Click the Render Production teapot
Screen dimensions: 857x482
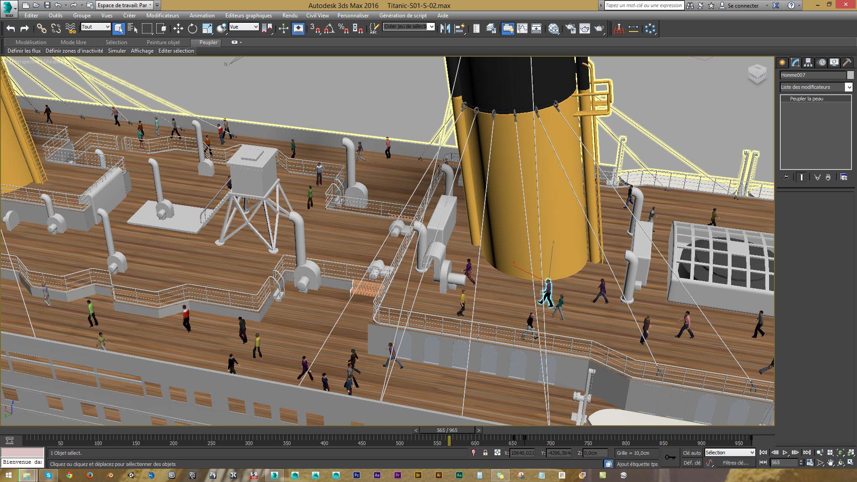599,29
